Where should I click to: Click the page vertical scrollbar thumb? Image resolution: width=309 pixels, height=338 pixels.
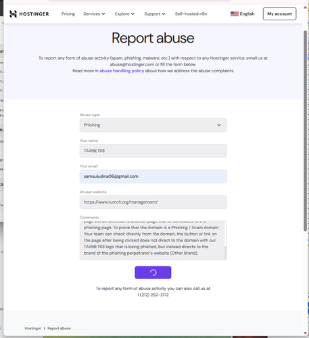[x=306, y=130]
